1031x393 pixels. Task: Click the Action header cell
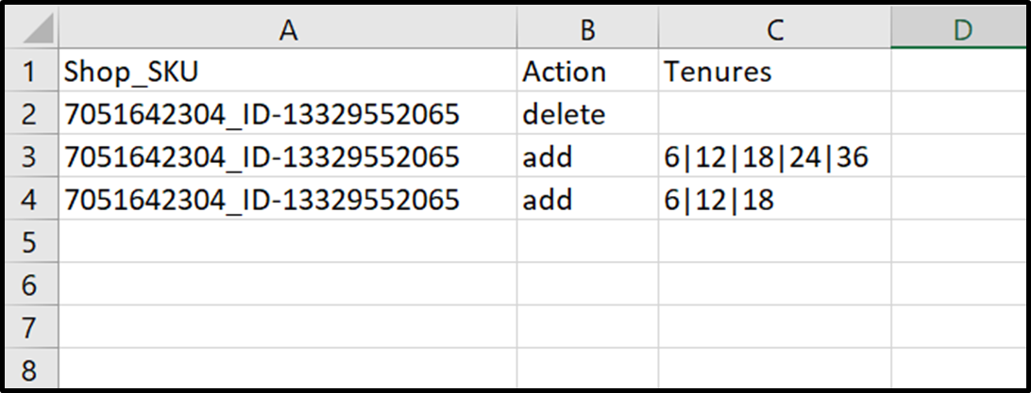(x=587, y=72)
